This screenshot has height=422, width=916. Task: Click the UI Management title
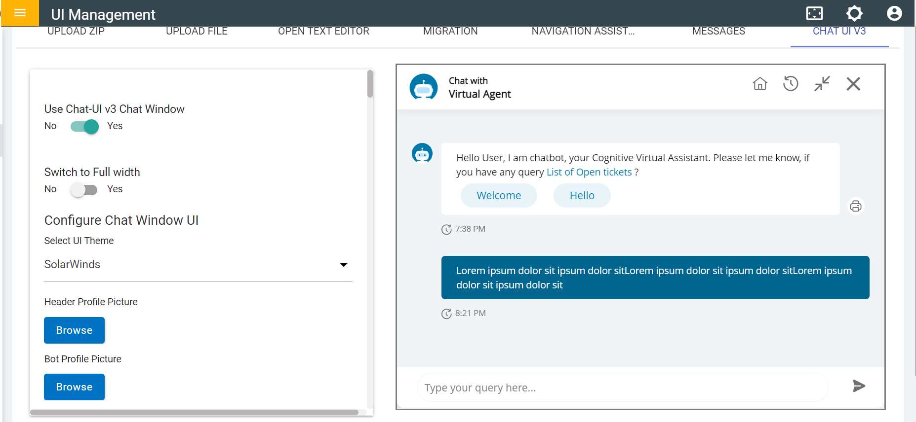coord(103,15)
